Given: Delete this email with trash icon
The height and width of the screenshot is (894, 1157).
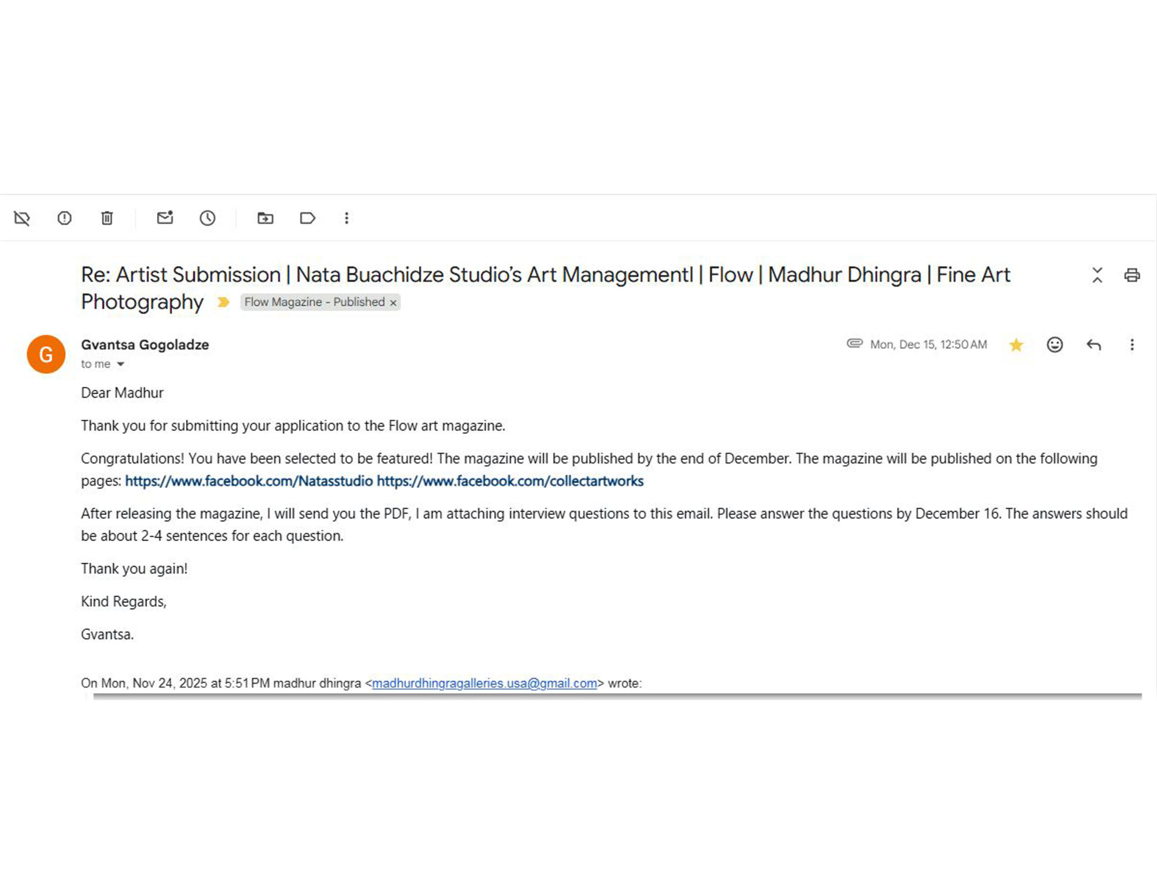Looking at the screenshot, I should tap(107, 218).
